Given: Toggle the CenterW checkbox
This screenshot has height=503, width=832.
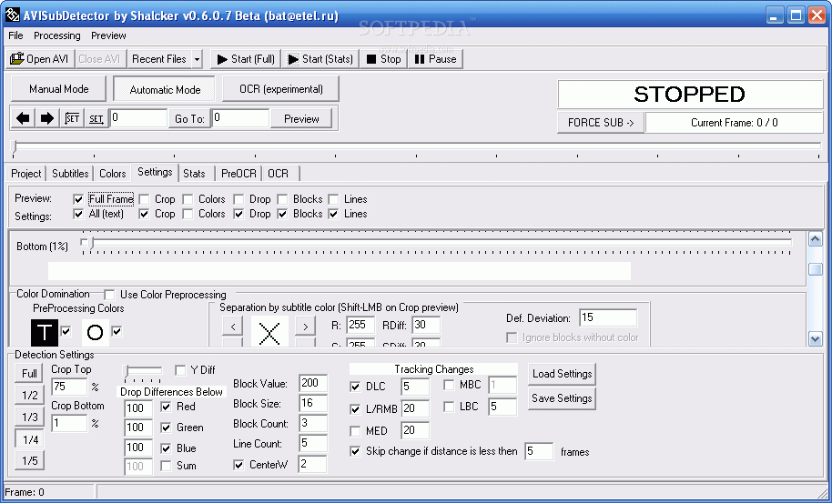Looking at the screenshot, I should 238,465.
